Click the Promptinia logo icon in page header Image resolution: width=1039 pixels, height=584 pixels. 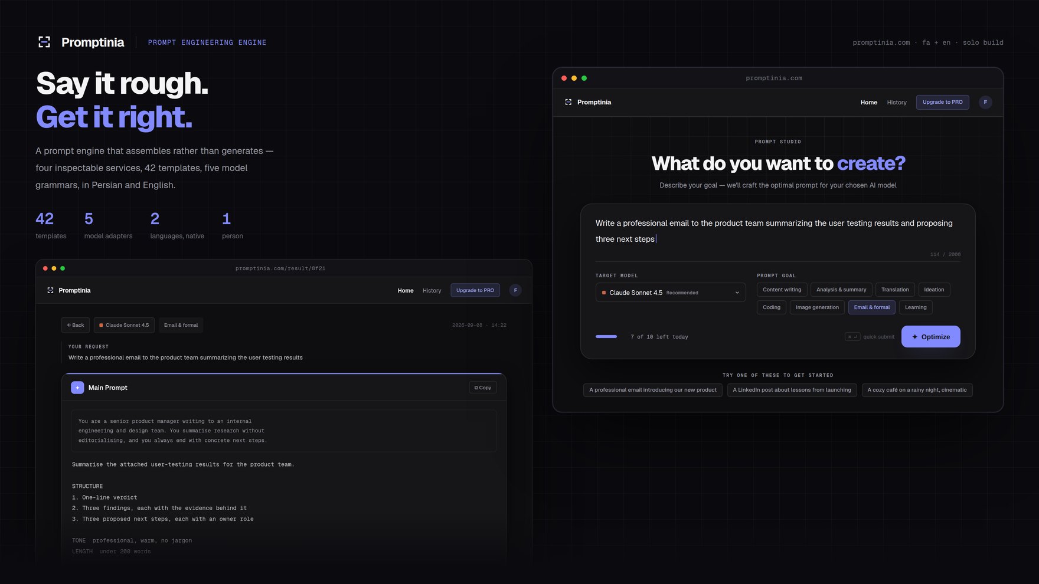44,42
